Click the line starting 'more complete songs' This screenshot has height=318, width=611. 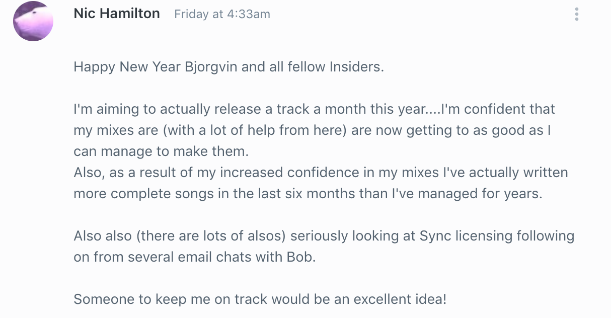click(308, 194)
